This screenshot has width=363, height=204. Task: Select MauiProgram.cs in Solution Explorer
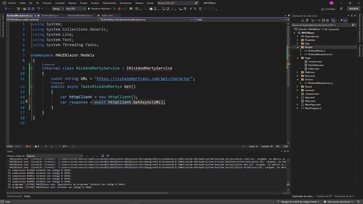click(x=313, y=108)
